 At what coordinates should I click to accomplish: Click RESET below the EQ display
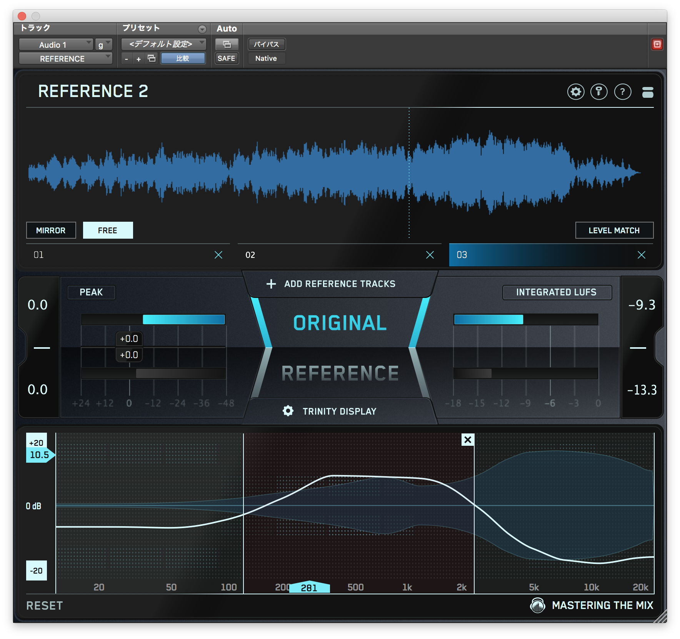point(44,605)
